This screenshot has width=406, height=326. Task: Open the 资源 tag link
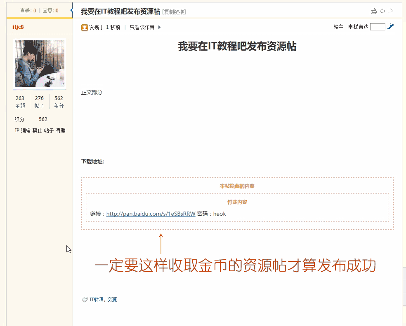[112, 300]
